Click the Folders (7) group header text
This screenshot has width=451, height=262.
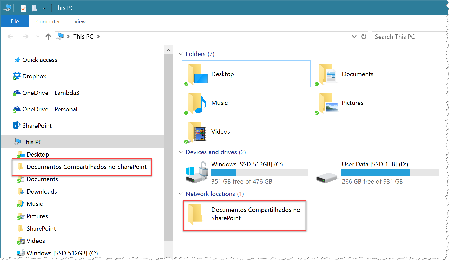[200, 54]
